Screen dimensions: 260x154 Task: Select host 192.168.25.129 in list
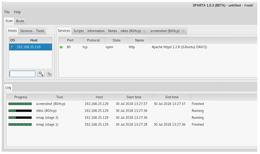pos(29,47)
